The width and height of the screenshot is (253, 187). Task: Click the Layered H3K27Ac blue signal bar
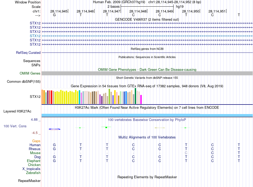tap(147, 115)
